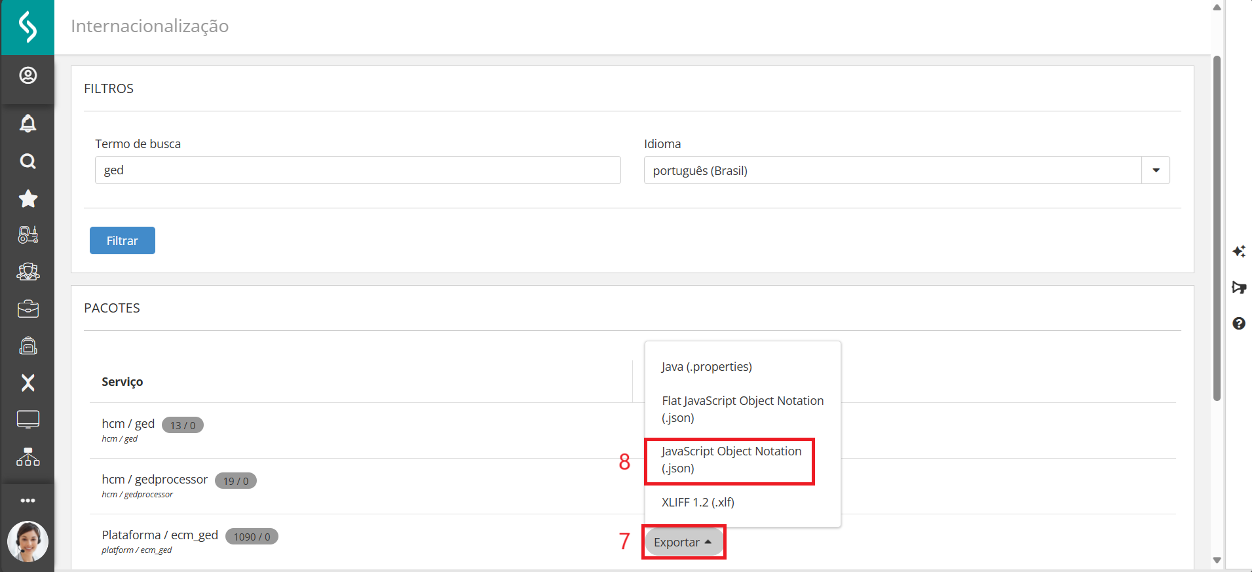The image size is (1252, 572).
Task: Click the user avatar photo
Action: tap(28, 541)
